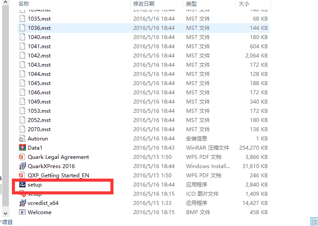This screenshot has height=226, width=318.
Task: Click the file icon beside 2052.mst
Action: [x=22, y=120]
